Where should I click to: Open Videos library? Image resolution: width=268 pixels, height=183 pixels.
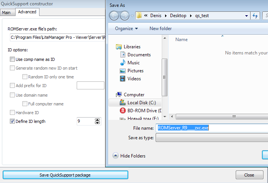(x=134, y=79)
